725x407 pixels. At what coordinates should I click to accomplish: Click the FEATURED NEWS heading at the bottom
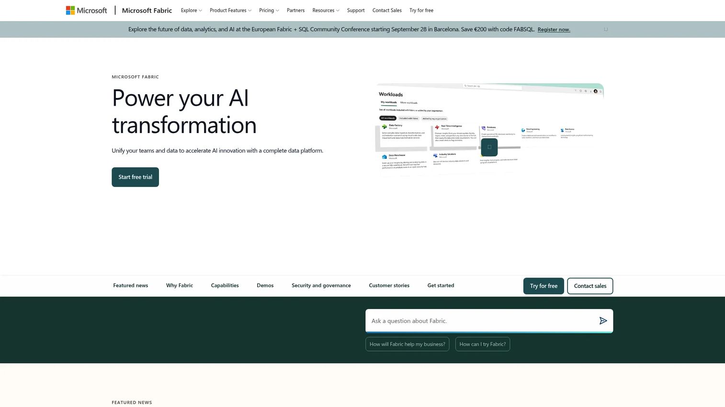(132, 403)
